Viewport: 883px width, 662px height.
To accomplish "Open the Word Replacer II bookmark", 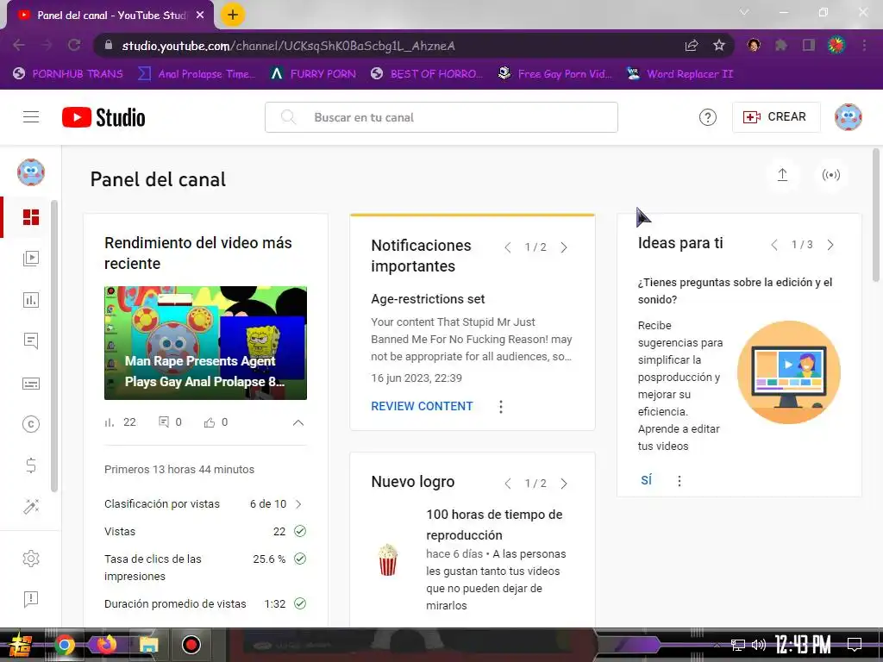I will click(x=679, y=74).
